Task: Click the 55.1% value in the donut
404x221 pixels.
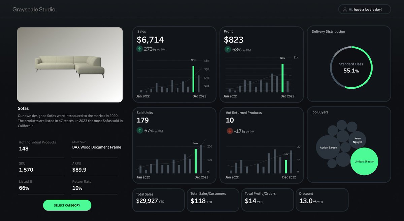Action: pyautogui.click(x=351, y=71)
